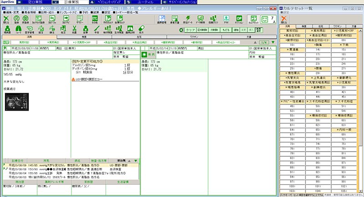Select •糖尿病初診 in カルテセット一覧
This screenshot has height=197, width=364.
(x=344, y=35)
